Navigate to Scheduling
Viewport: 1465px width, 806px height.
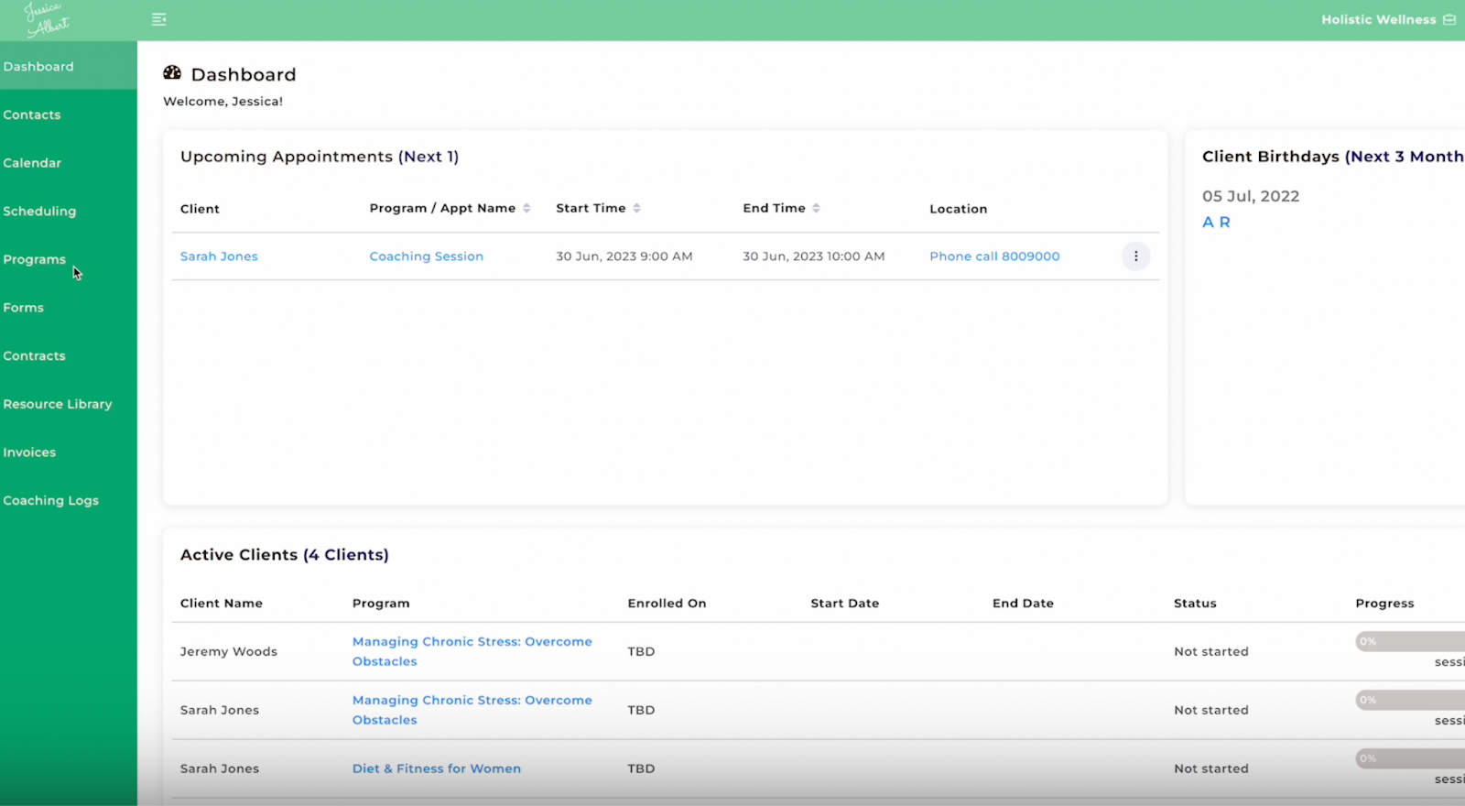(39, 212)
